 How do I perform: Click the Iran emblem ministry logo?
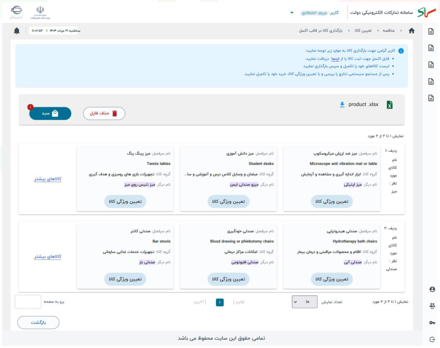(x=41, y=13)
